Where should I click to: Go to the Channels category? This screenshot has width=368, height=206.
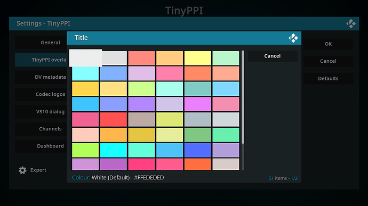(41, 129)
